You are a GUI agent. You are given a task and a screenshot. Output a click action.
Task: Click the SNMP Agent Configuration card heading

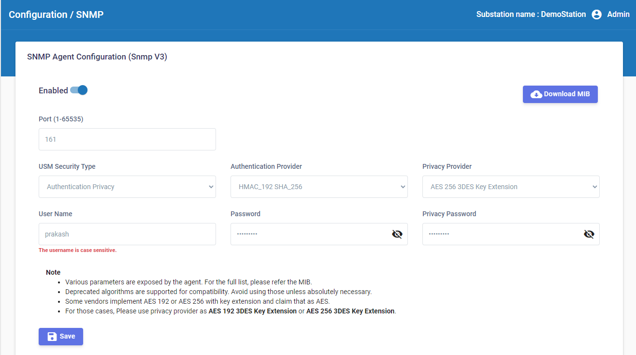[97, 57]
